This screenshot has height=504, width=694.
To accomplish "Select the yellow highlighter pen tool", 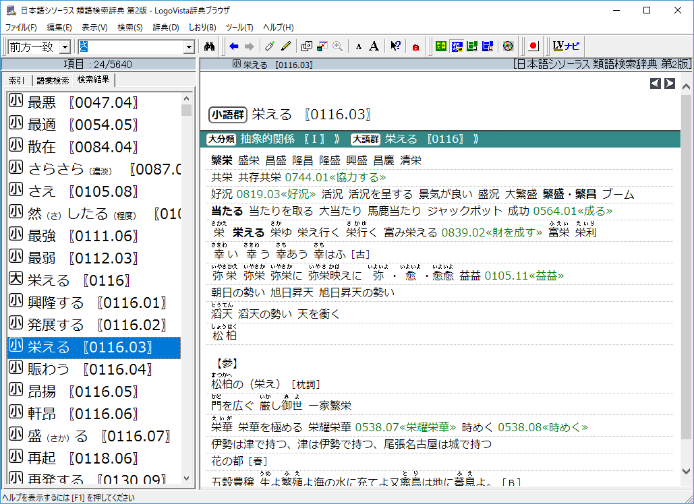I will pos(285,46).
